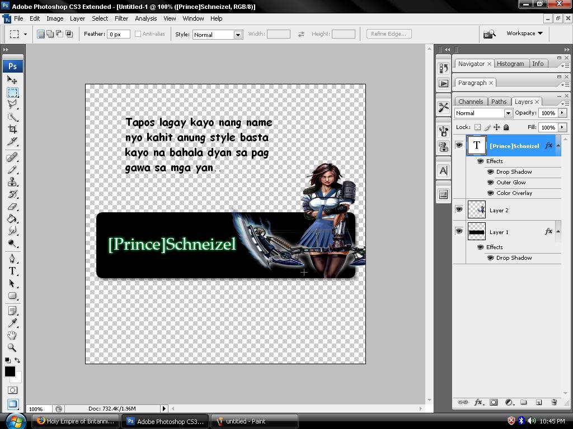The width and height of the screenshot is (573, 429).
Task: Switch foreground and background colors
Action: click(x=17, y=360)
